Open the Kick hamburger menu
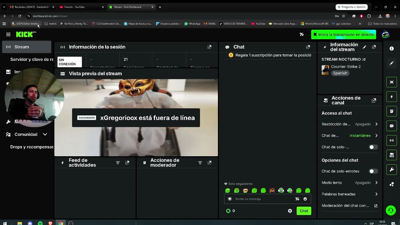Viewport: 400px width, 225px height. tap(8, 34)
